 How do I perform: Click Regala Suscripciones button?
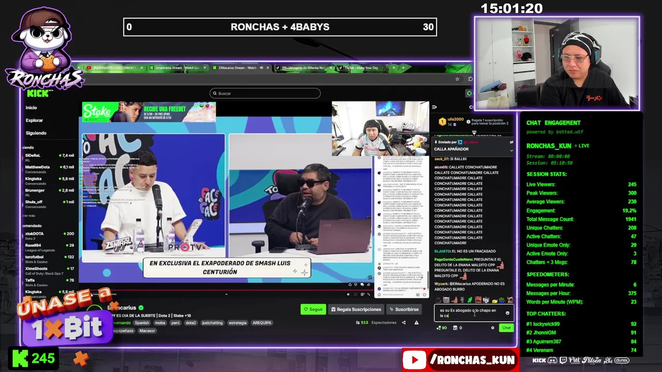point(356,309)
